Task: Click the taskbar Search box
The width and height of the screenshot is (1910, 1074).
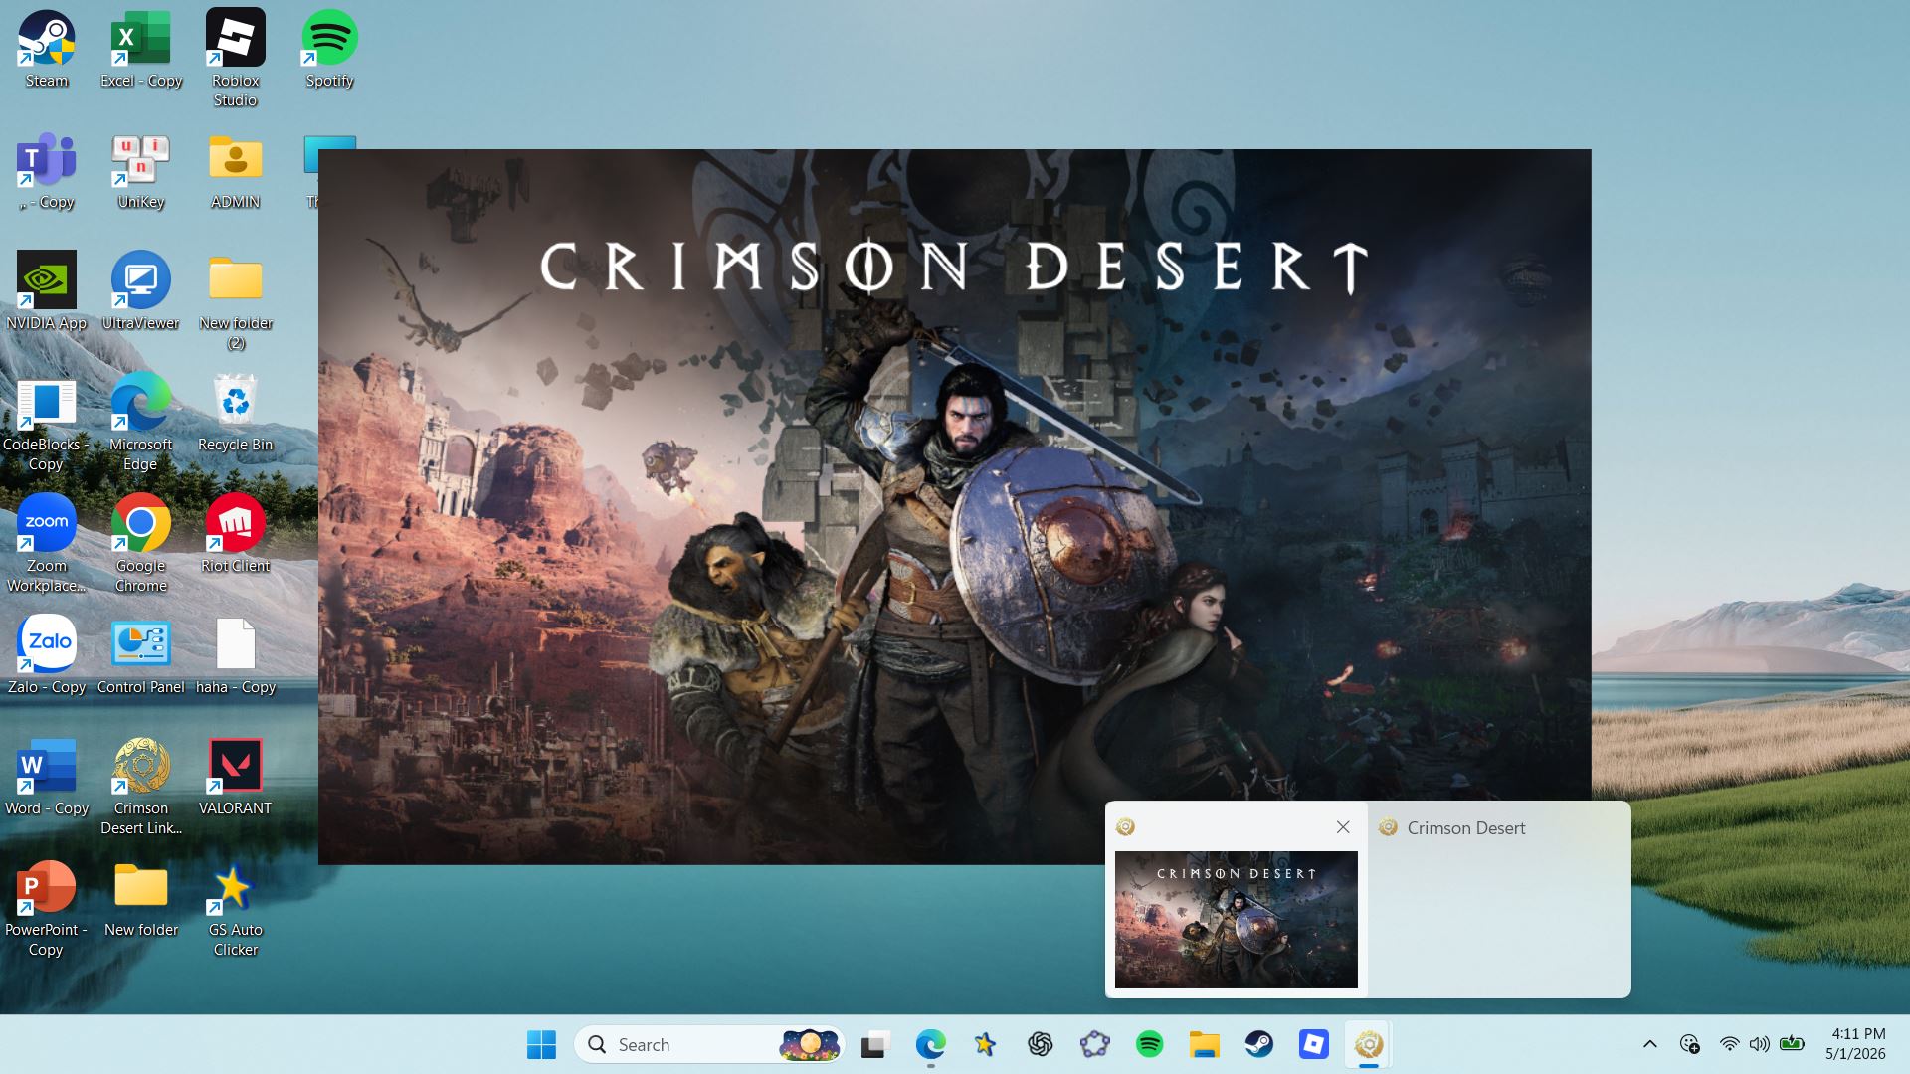Action: click(709, 1044)
